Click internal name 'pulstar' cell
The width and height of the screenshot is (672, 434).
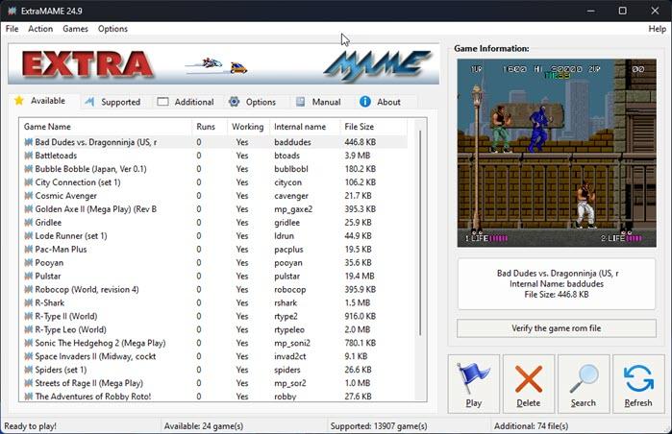point(286,277)
